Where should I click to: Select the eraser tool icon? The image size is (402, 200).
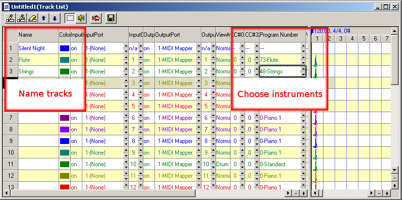[x=32, y=18]
